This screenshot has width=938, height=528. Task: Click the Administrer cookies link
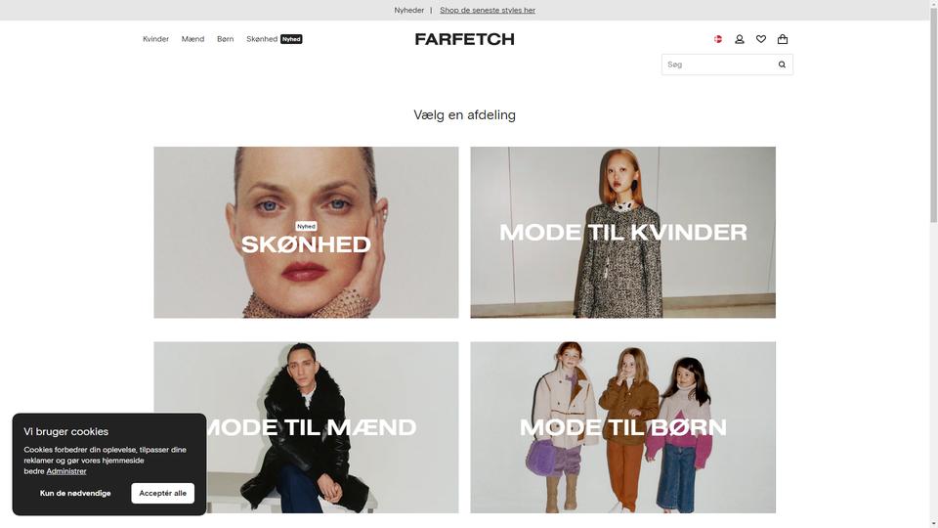click(x=66, y=471)
